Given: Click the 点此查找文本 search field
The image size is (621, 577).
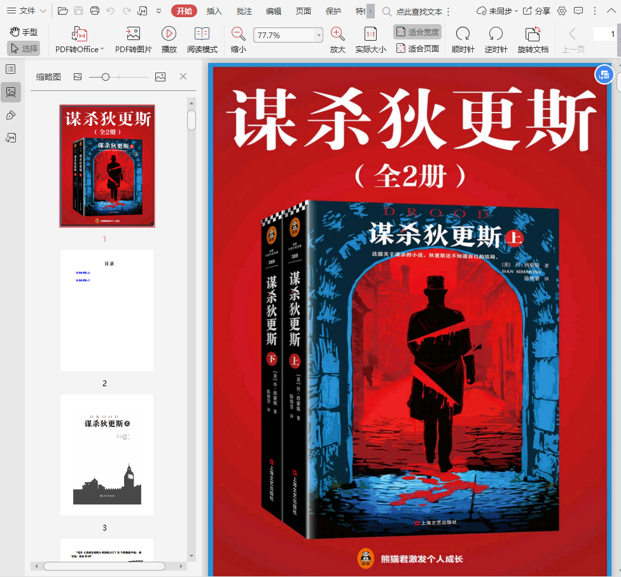Looking at the screenshot, I should [x=419, y=11].
